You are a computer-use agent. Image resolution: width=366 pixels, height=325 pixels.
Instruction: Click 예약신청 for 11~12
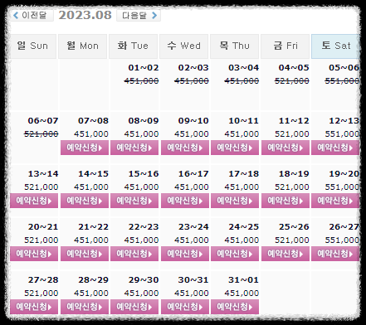[285, 148]
